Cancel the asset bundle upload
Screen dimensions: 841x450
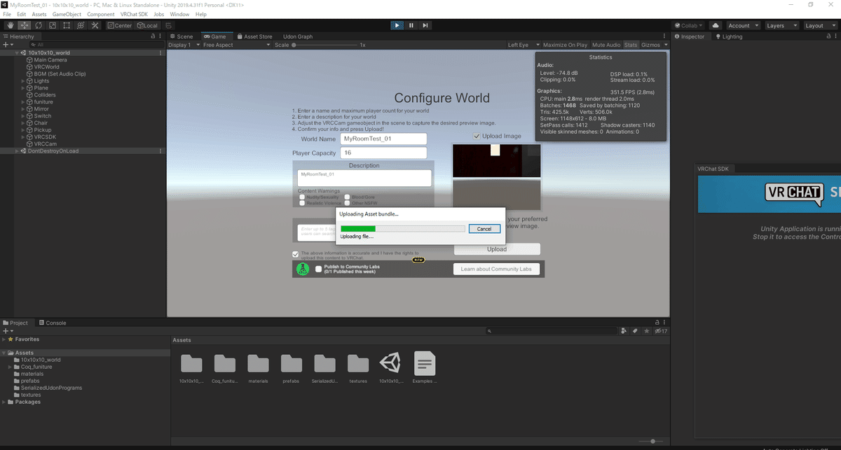tap(484, 229)
